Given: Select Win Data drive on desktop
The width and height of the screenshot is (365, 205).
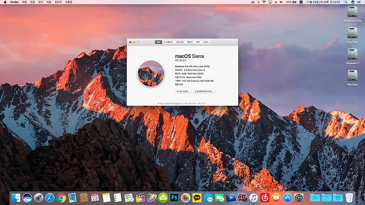Looking at the screenshot, I should [352, 78].
